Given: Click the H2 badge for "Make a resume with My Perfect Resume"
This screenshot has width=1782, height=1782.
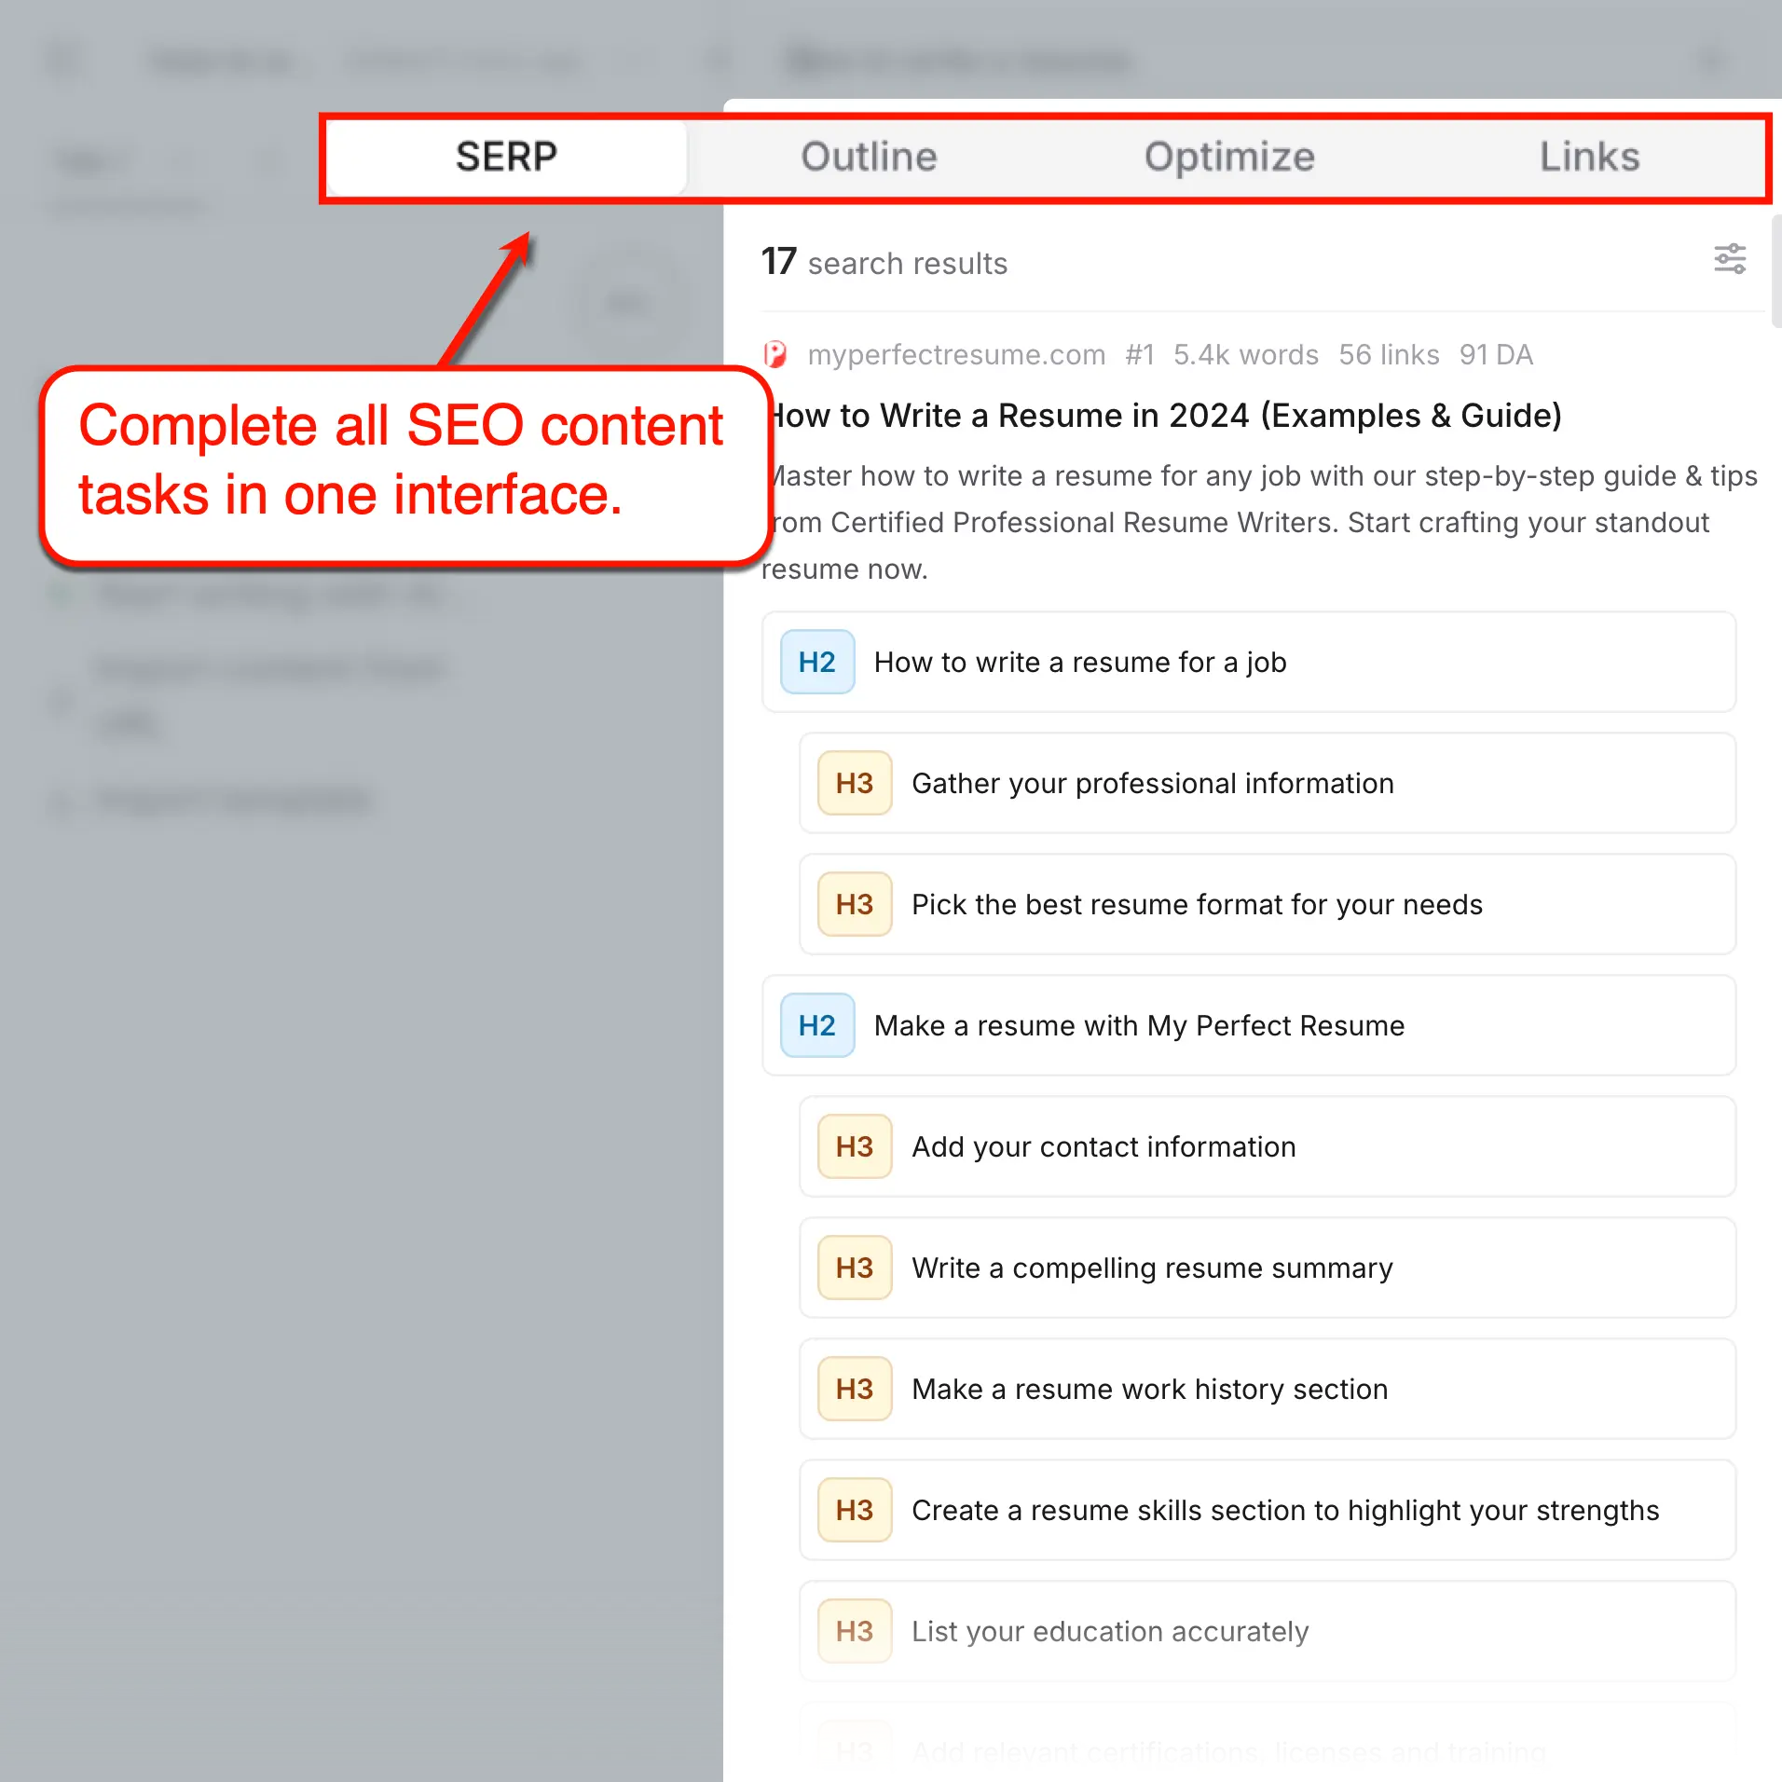Looking at the screenshot, I should coord(816,1025).
